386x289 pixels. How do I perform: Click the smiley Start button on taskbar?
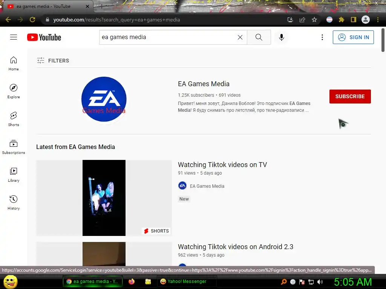coord(11,281)
